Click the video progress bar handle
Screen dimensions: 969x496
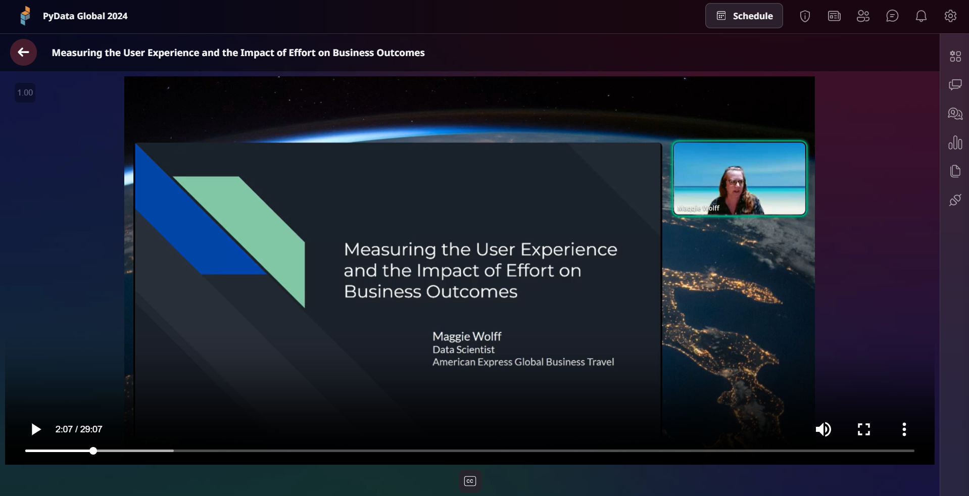click(93, 451)
